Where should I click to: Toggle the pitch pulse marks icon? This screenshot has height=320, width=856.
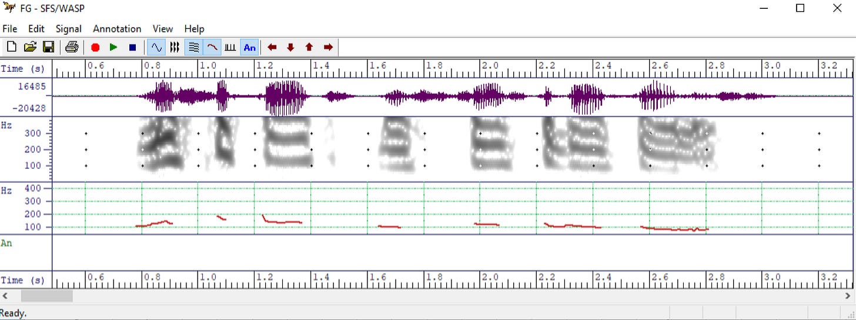click(231, 47)
